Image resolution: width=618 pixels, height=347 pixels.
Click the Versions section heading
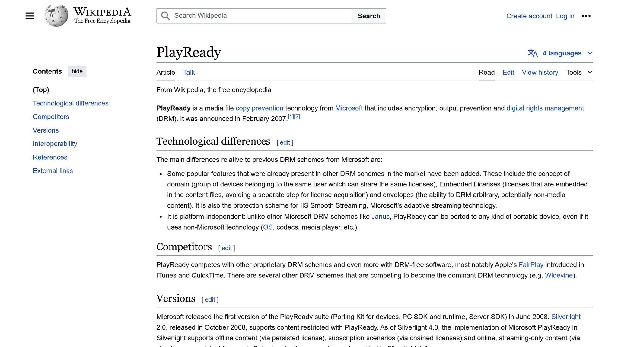(176, 298)
